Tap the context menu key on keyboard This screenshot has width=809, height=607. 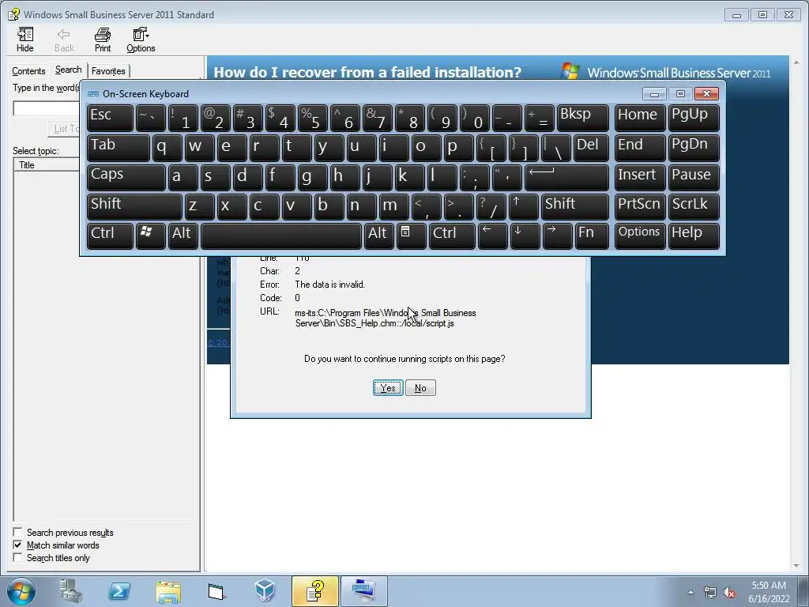[411, 236]
